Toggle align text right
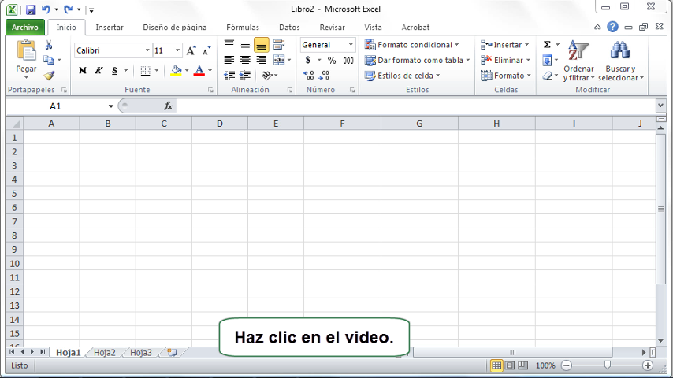Viewport: 673px width, 378px height. point(262,60)
